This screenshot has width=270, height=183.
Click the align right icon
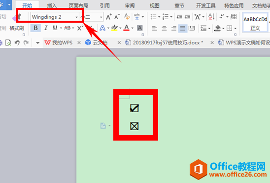[174, 28]
